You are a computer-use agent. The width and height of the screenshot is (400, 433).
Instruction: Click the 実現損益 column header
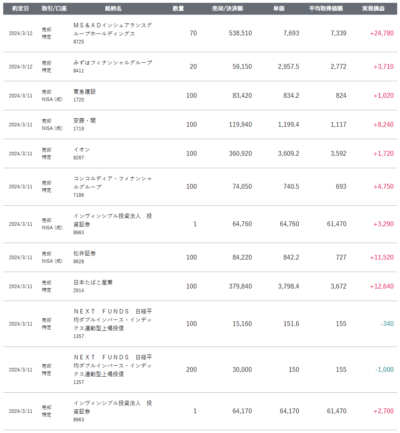coord(373,8)
